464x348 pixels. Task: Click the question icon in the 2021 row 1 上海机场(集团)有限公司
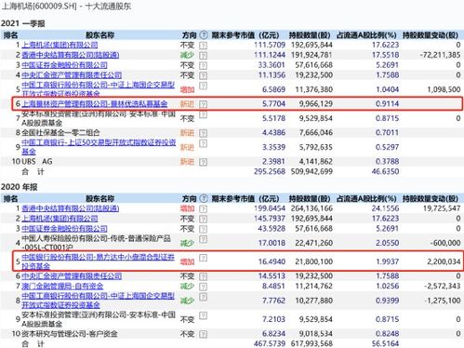tap(203, 46)
